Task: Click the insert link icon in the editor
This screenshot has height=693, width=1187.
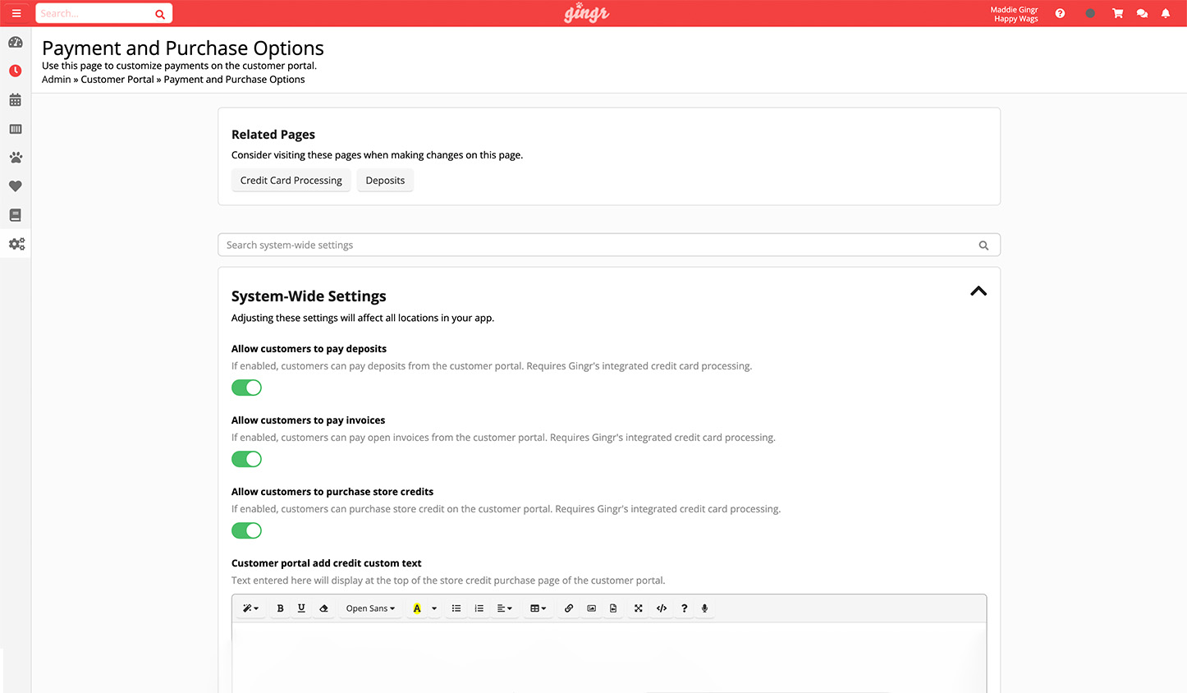Action: [x=569, y=608]
